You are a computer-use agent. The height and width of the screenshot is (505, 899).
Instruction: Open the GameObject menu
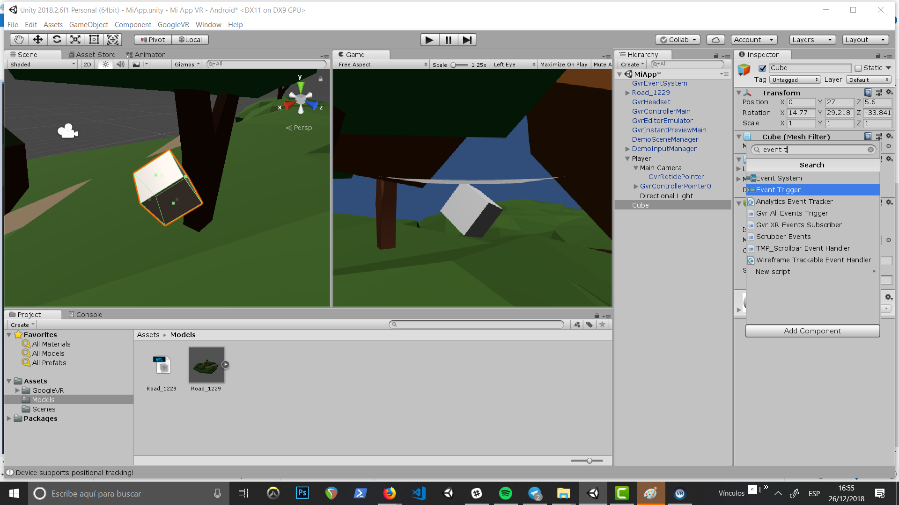[x=88, y=24]
